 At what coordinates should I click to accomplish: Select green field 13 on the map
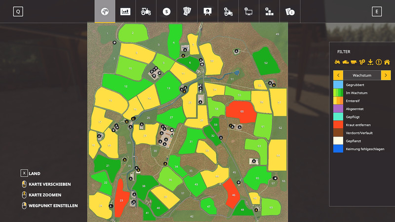(x=168, y=88)
